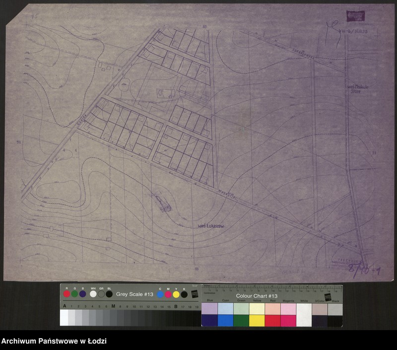
Task: Select the dark green patch in Colour Chart
Action: point(241,321)
